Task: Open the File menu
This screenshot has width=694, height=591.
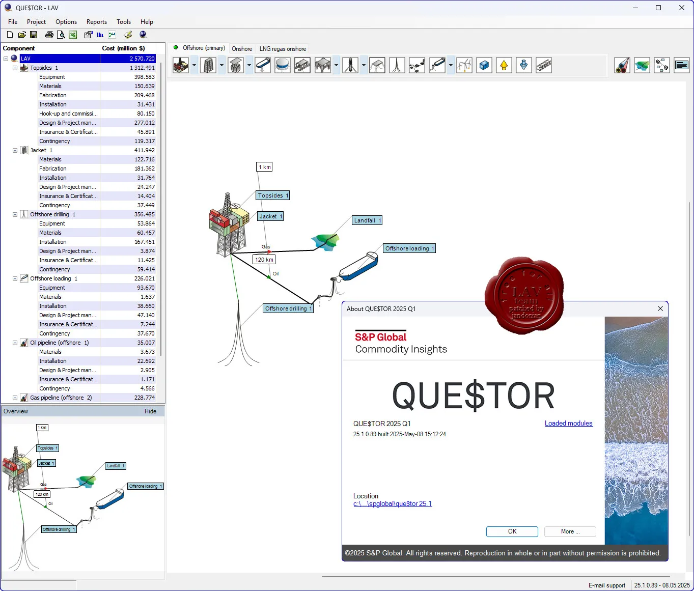Action: point(13,22)
